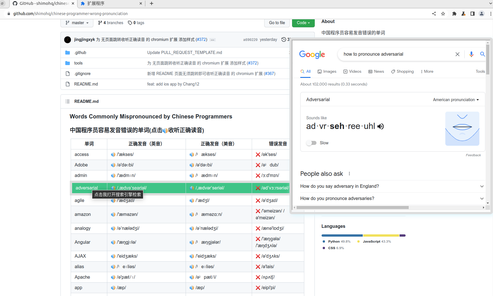Open jingjingxyk author profile link

tap(85, 39)
